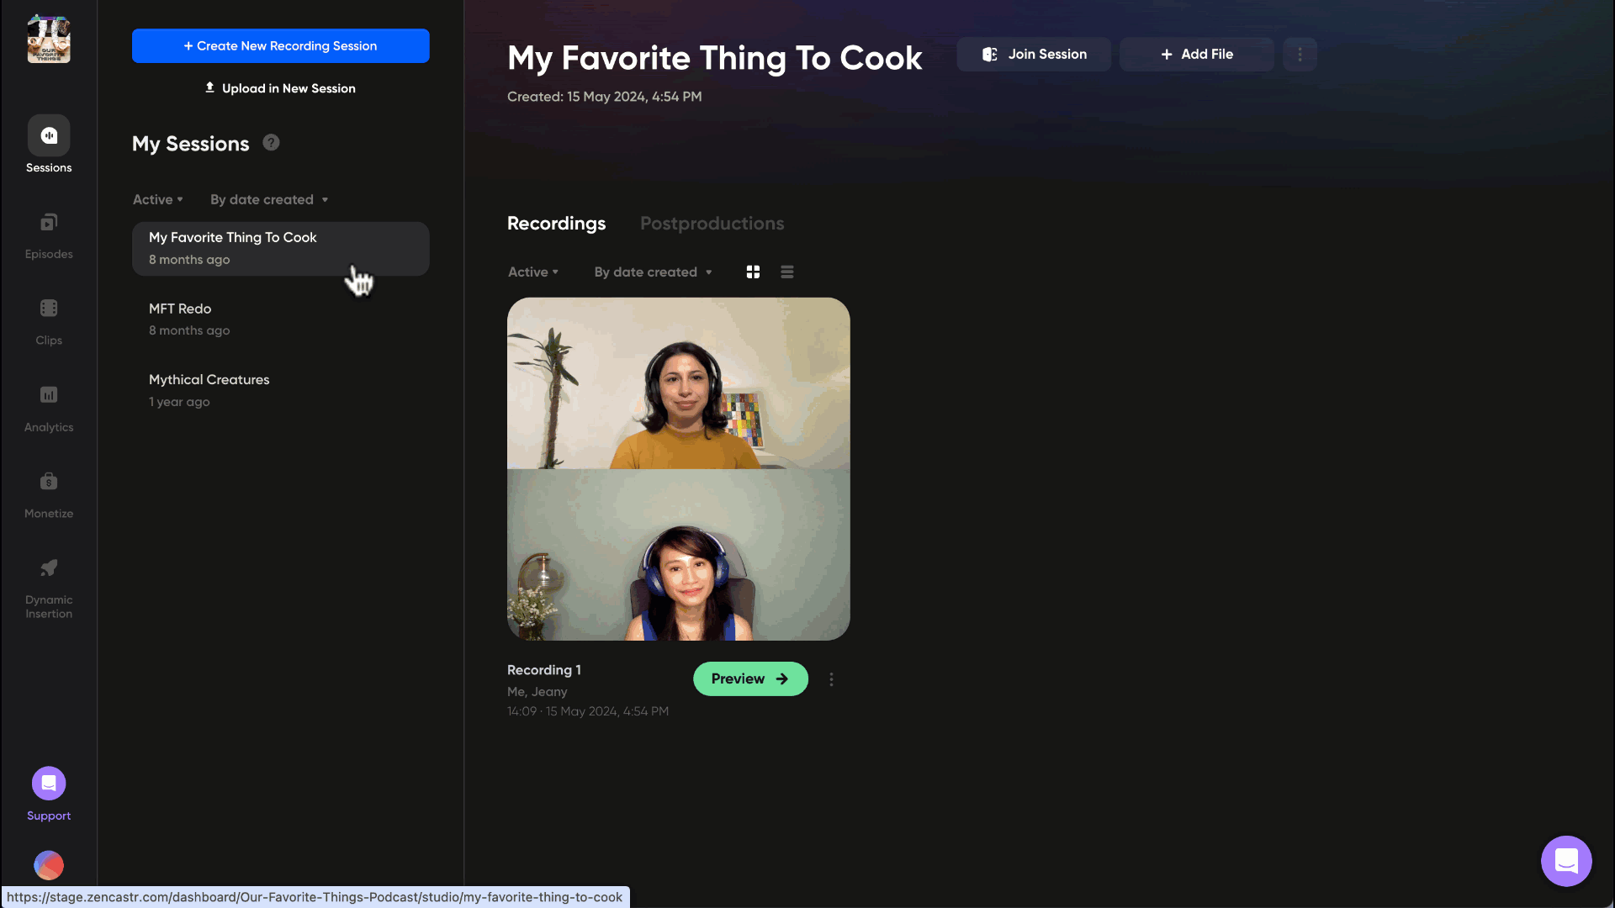
Task: Click the My Sessions help question mark
Action: pyautogui.click(x=271, y=143)
